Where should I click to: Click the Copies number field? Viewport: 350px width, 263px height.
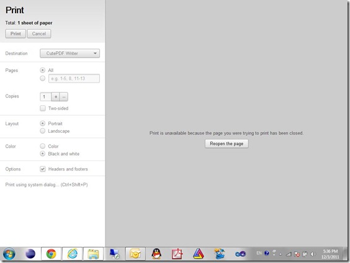45,97
